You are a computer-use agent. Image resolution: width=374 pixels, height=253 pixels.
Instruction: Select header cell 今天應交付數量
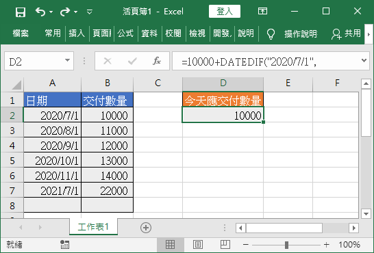click(x=223, y=100)
